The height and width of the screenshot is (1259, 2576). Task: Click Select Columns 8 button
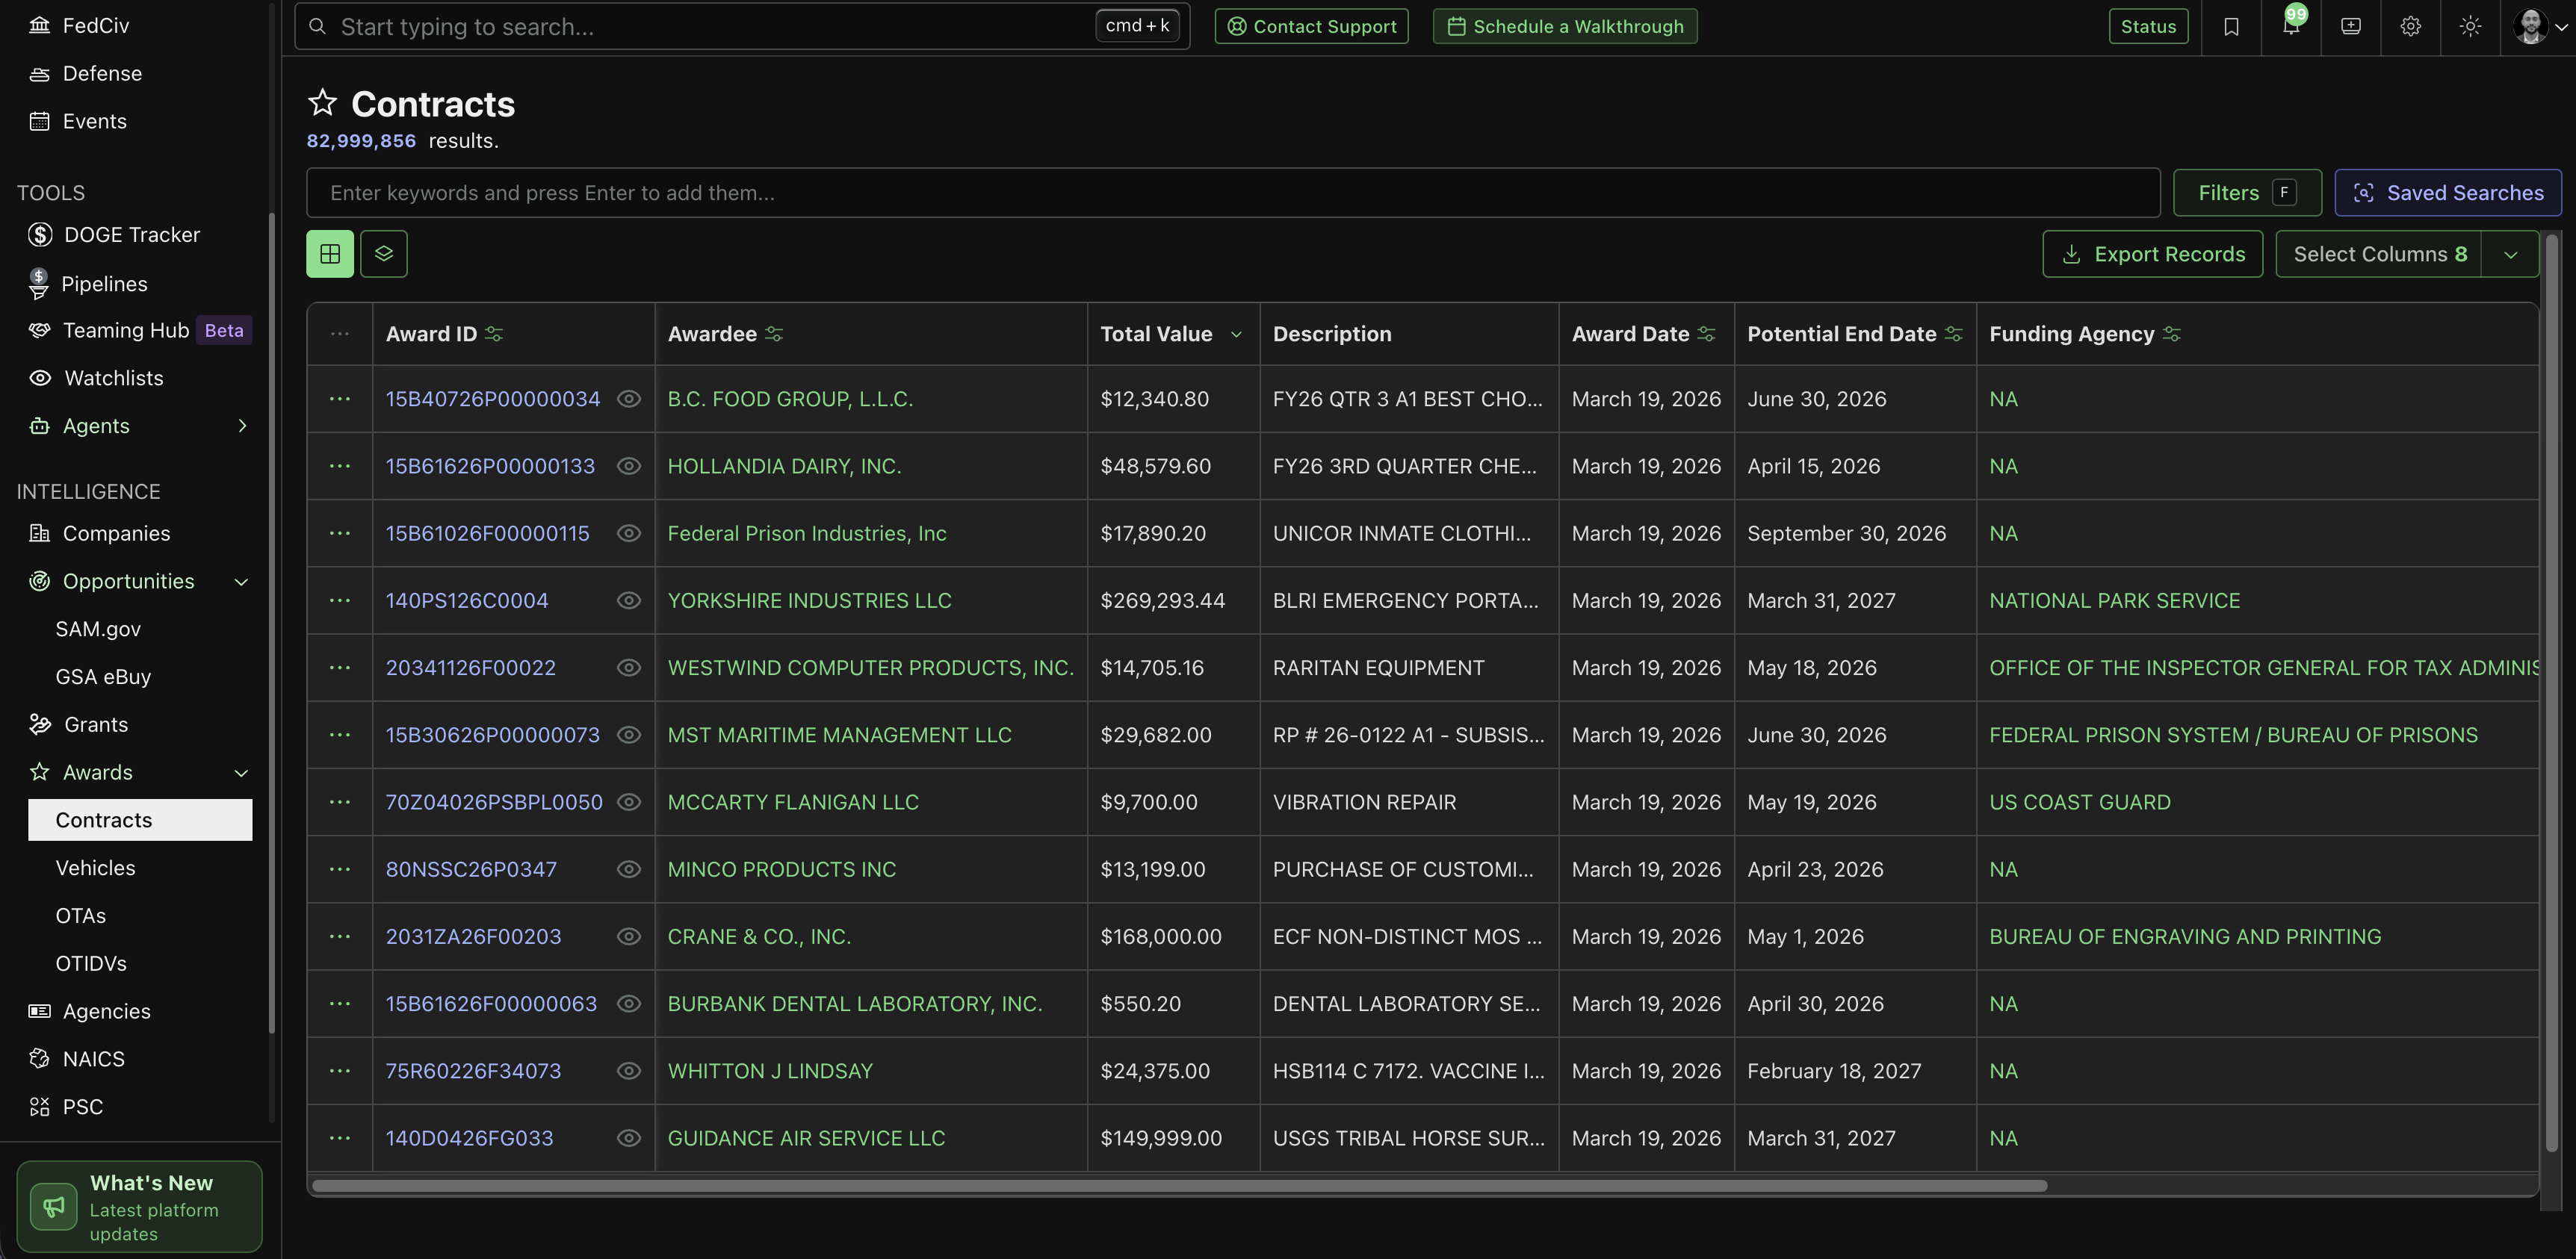[x=2379, y=254]
